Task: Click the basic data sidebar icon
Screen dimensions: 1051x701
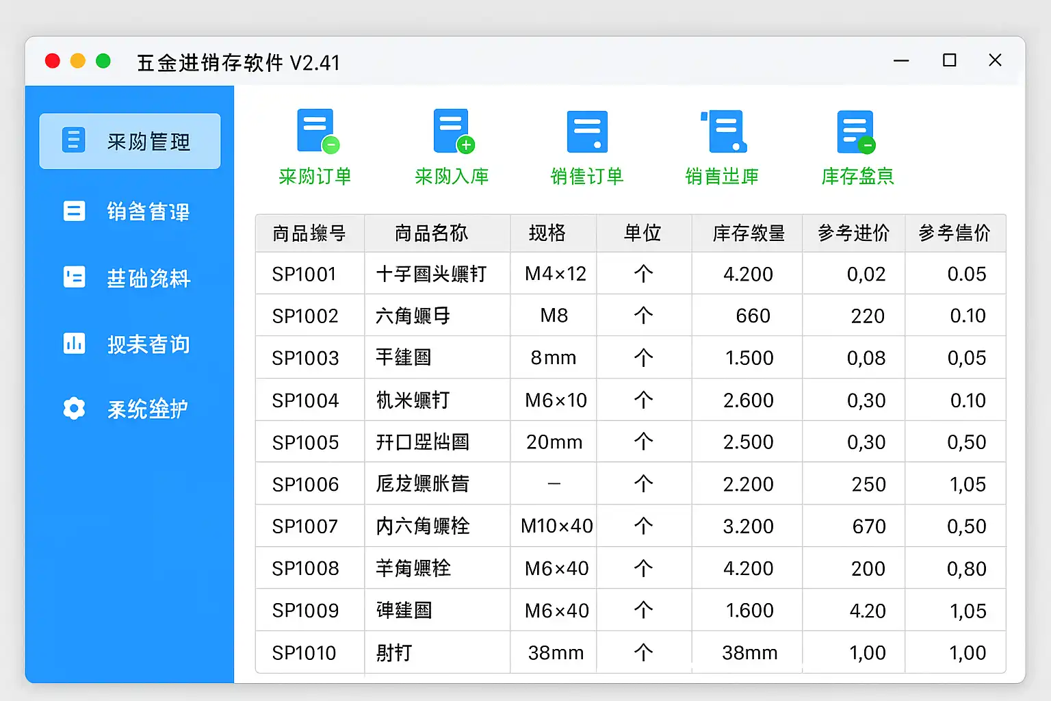Action: click(74, 277)
